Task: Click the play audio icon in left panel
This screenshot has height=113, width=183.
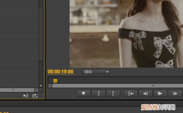Action: click(26, 96)
